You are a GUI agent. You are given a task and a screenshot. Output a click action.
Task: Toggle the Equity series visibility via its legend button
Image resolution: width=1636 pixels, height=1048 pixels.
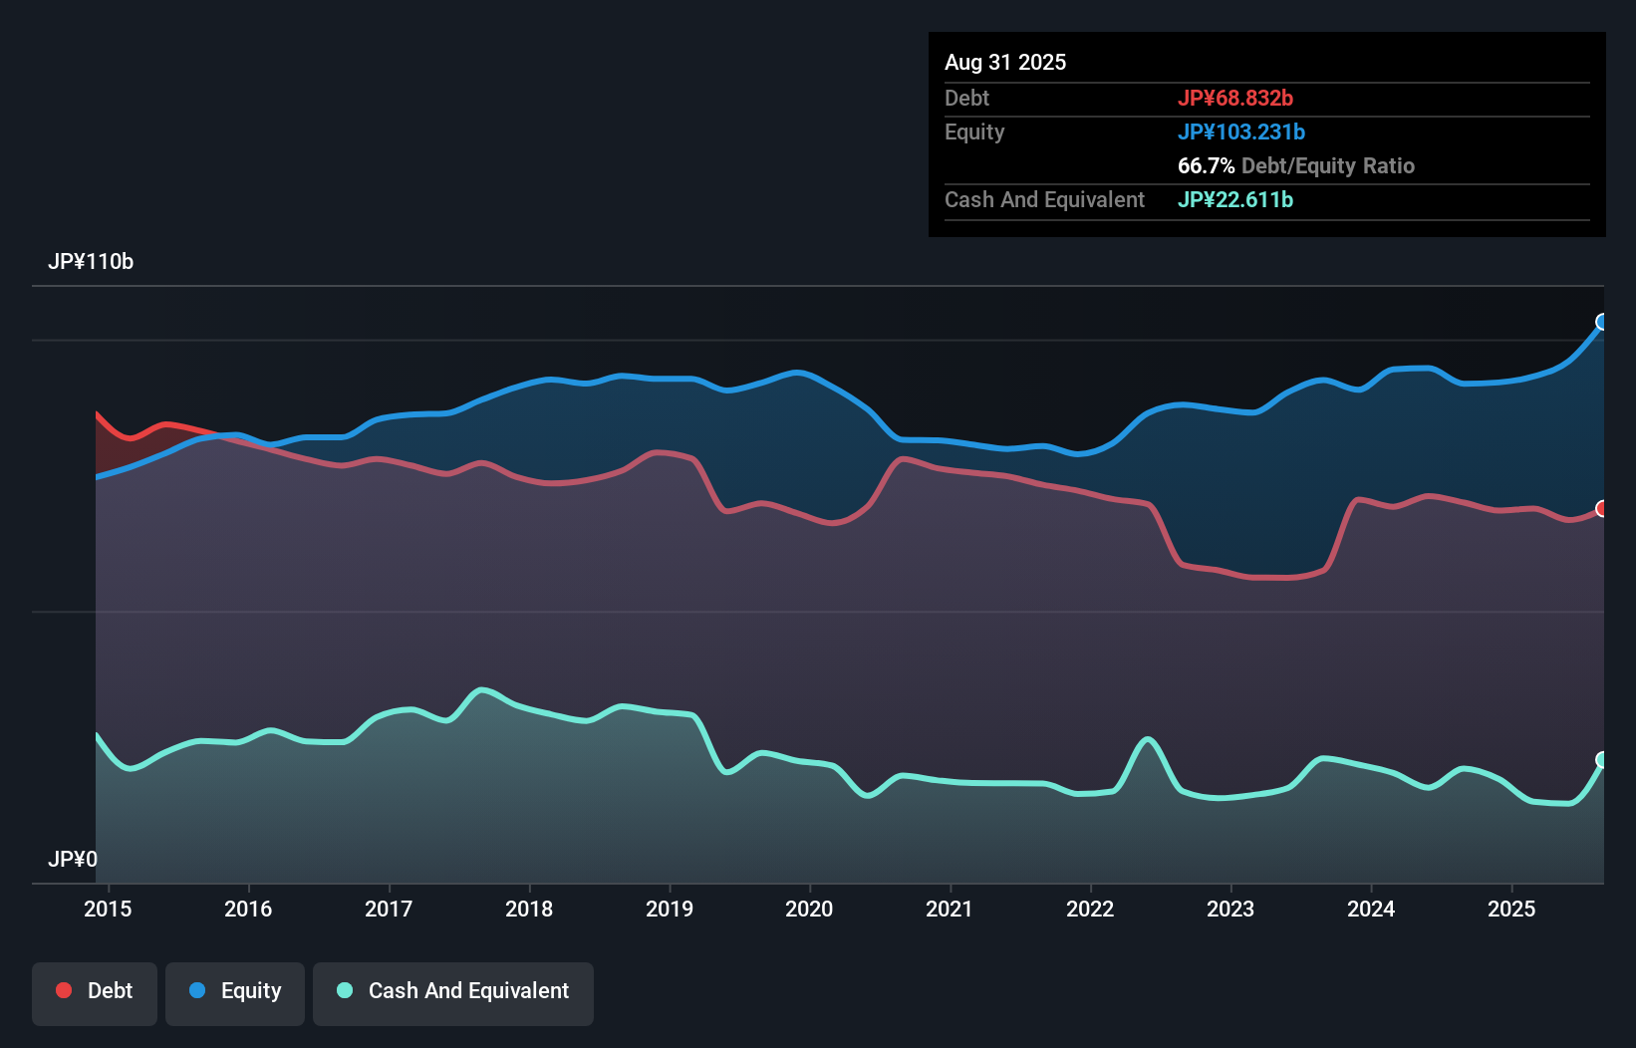[234, 991]
